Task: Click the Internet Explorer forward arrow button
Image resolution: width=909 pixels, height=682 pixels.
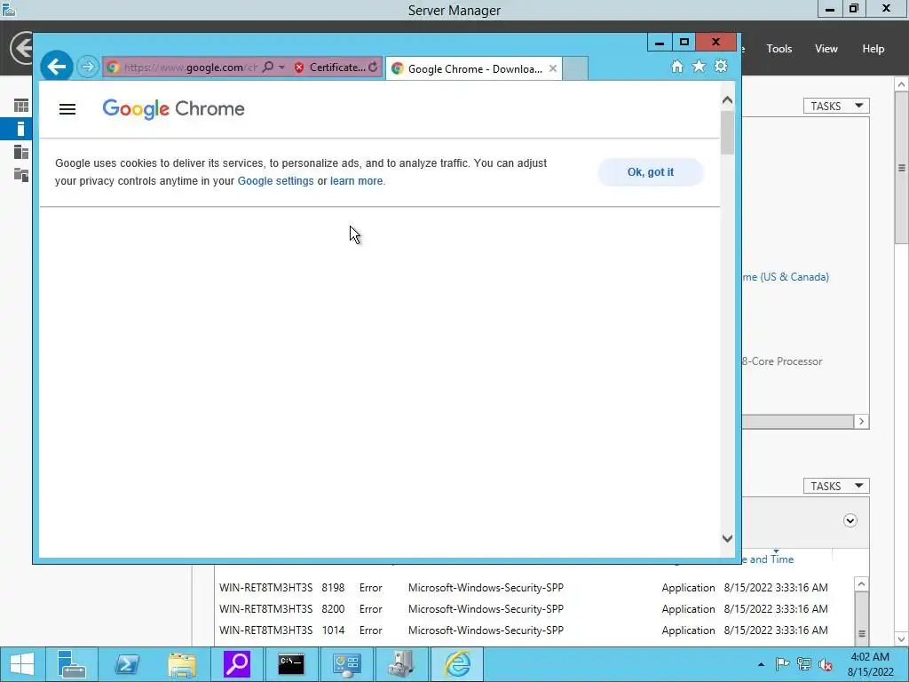Action: tap(88, 67)
